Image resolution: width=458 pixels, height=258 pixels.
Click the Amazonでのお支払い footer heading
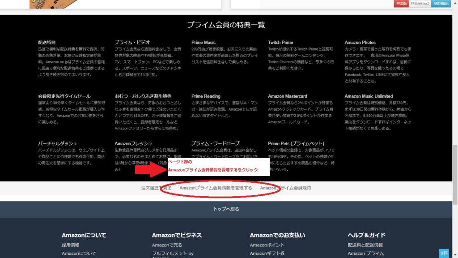[277, 235]
